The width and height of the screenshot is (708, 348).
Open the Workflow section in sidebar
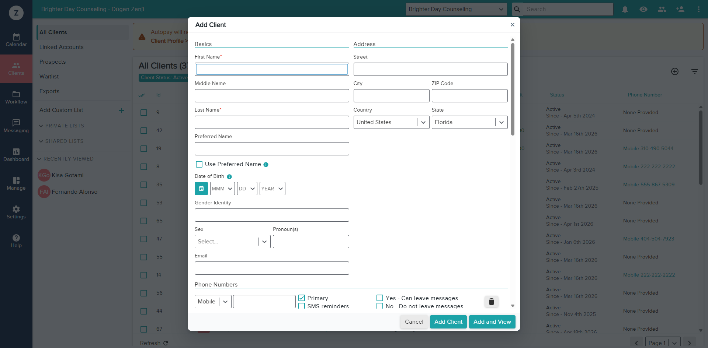(16, 98)
